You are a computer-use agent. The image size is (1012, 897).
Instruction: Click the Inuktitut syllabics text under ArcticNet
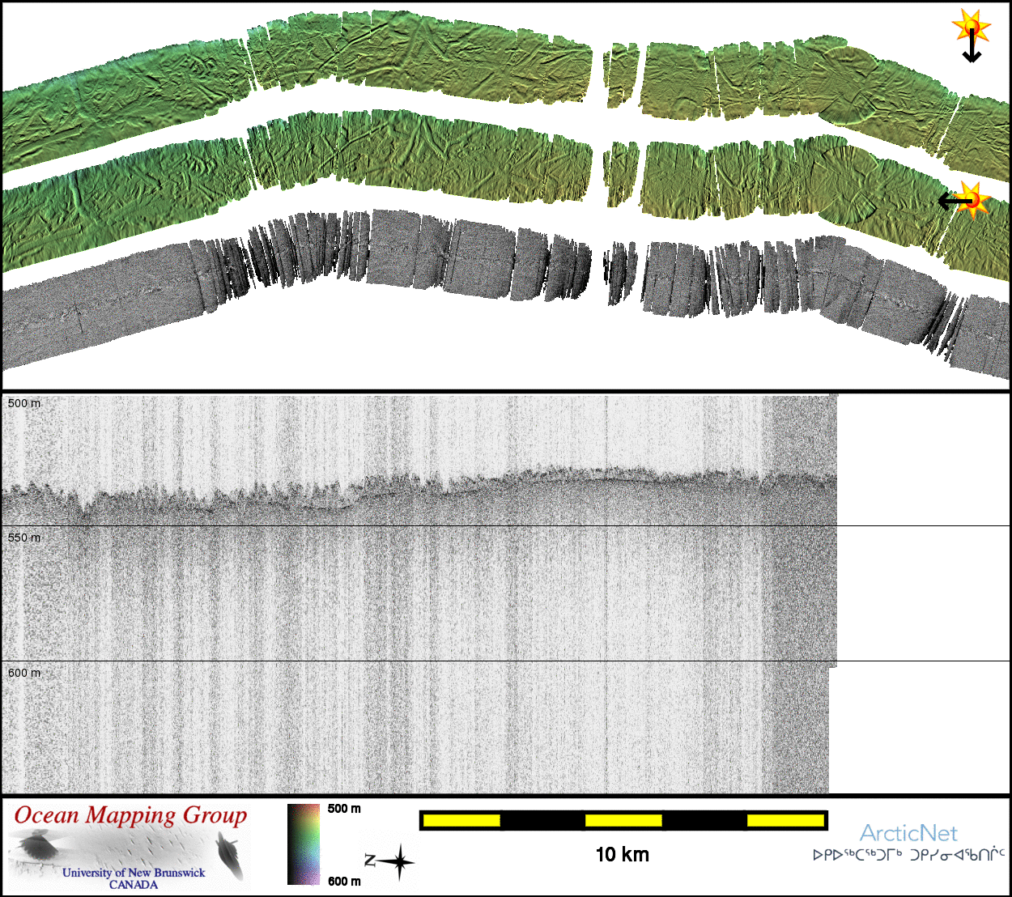point(908,855)
